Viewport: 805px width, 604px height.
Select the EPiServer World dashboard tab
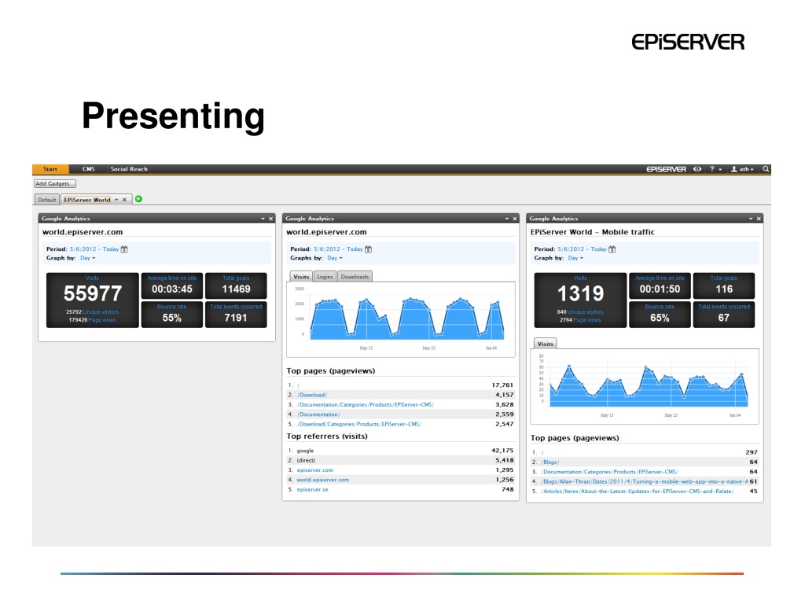87,200
